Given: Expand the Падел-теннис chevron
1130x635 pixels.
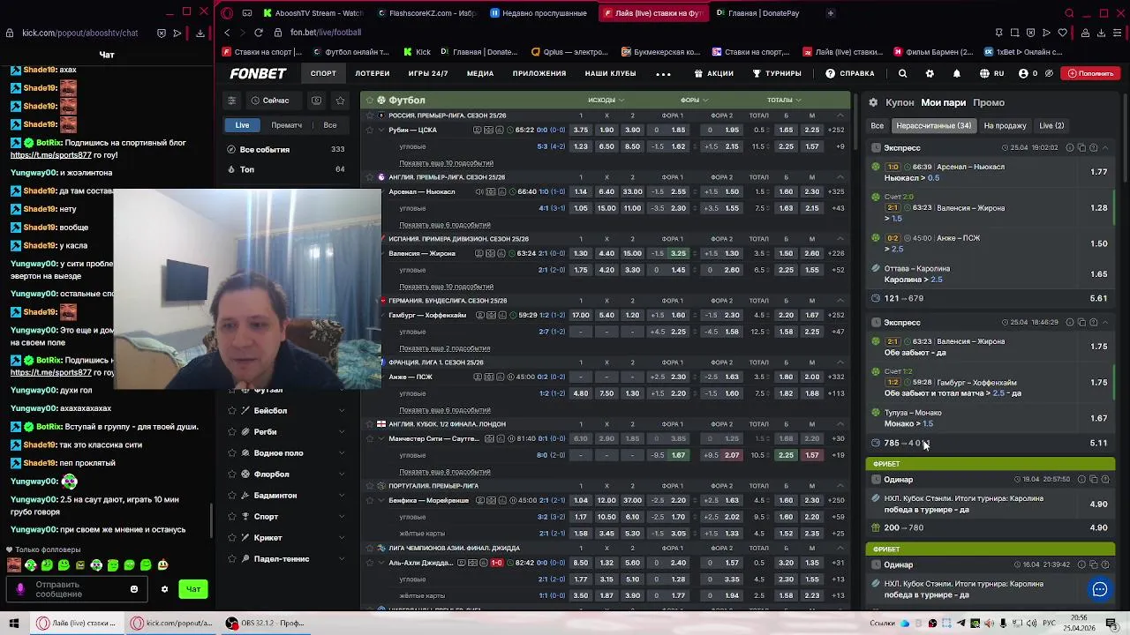Looking at the screenshot, I should pos(342,559).
